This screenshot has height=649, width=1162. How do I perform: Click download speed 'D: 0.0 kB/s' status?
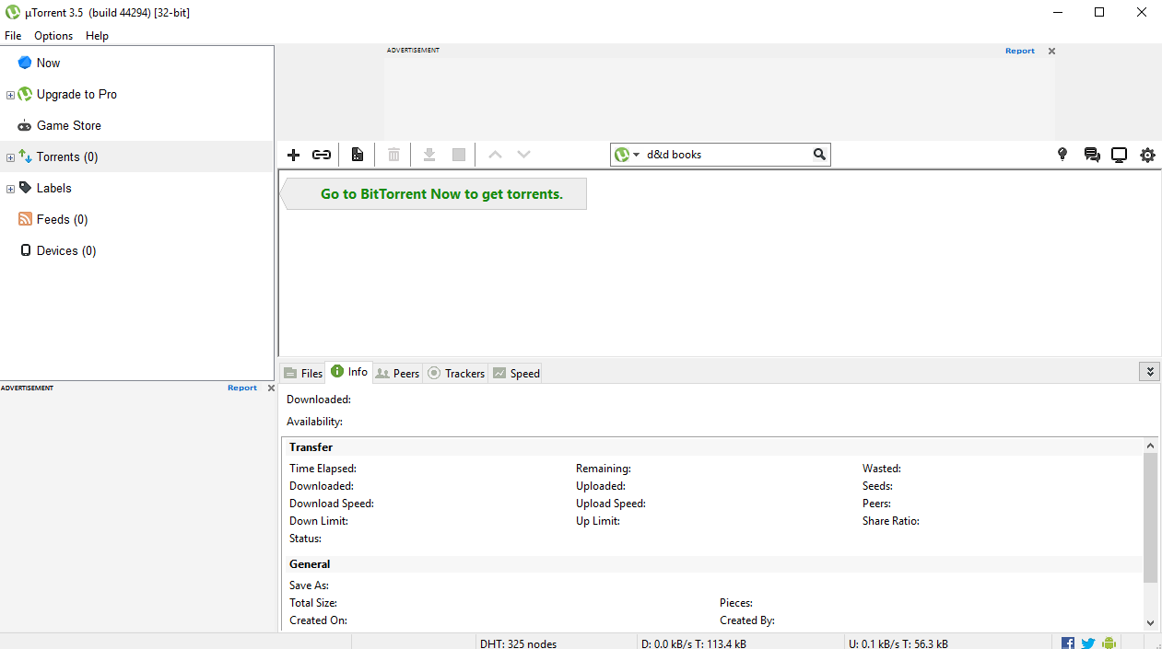click(x=694, y=643)
